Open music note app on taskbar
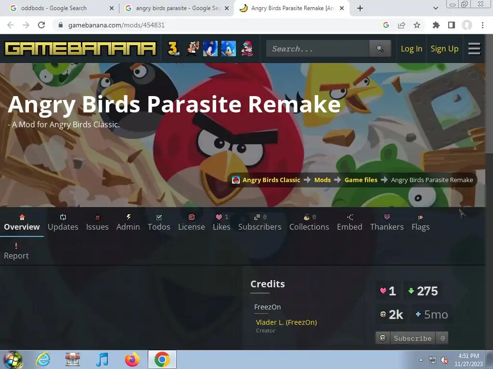This screenshot has height=369, width=493. click(102, 359)
